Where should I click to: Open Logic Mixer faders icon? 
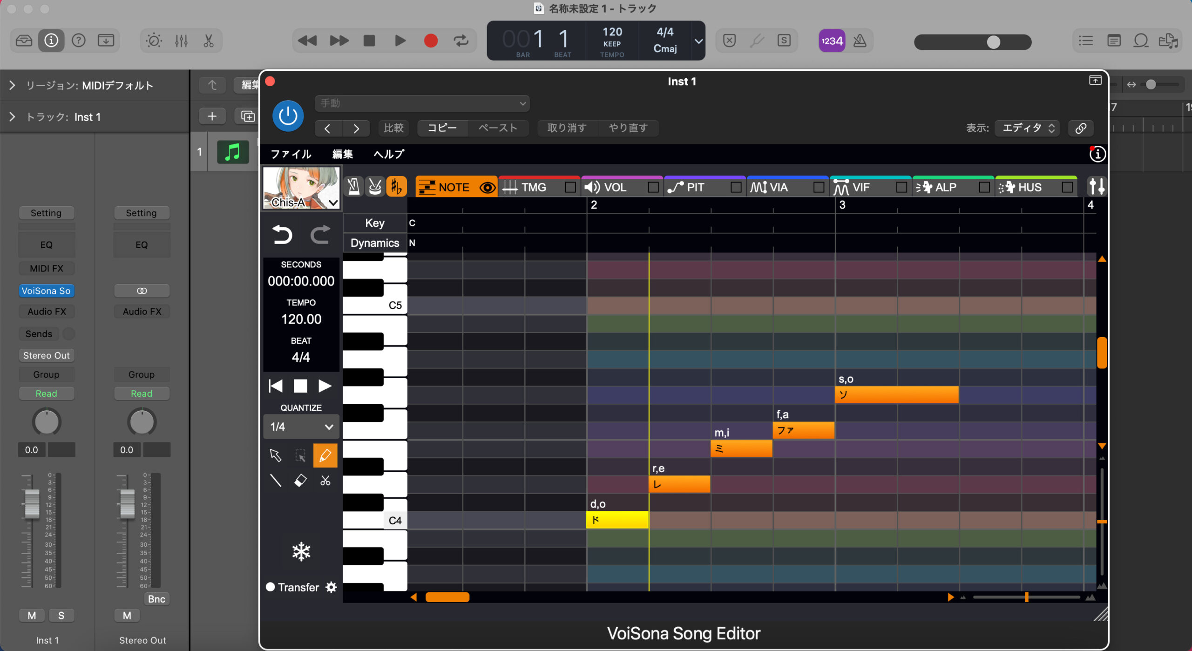point(181,41)
